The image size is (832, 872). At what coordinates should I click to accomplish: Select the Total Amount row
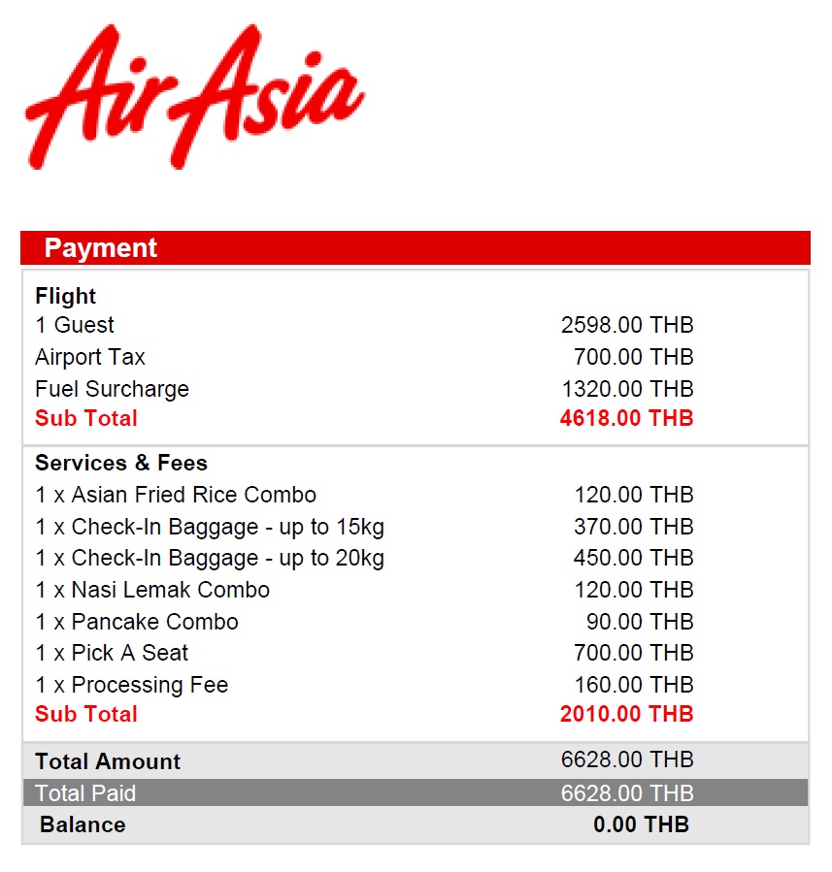click(416, 760)
